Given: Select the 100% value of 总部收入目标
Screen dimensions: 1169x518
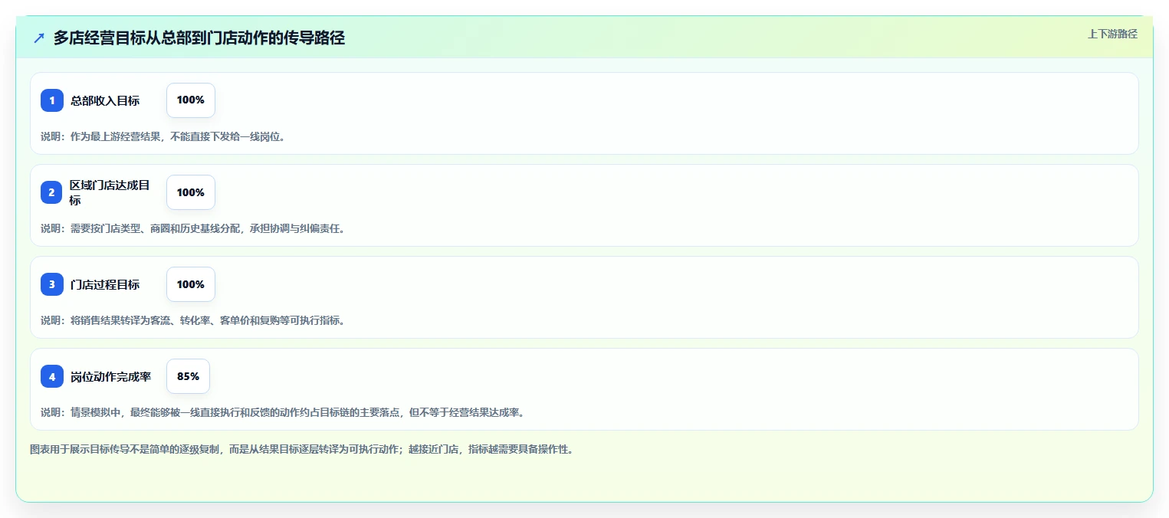Looking at the screenshot, I should pyautogui.click(x=191, y=100).
